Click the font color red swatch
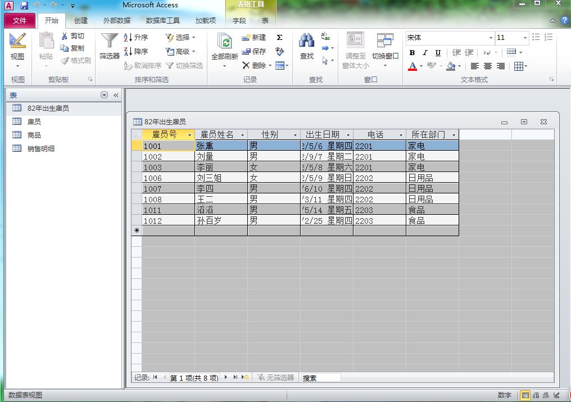 click(413, 66)
